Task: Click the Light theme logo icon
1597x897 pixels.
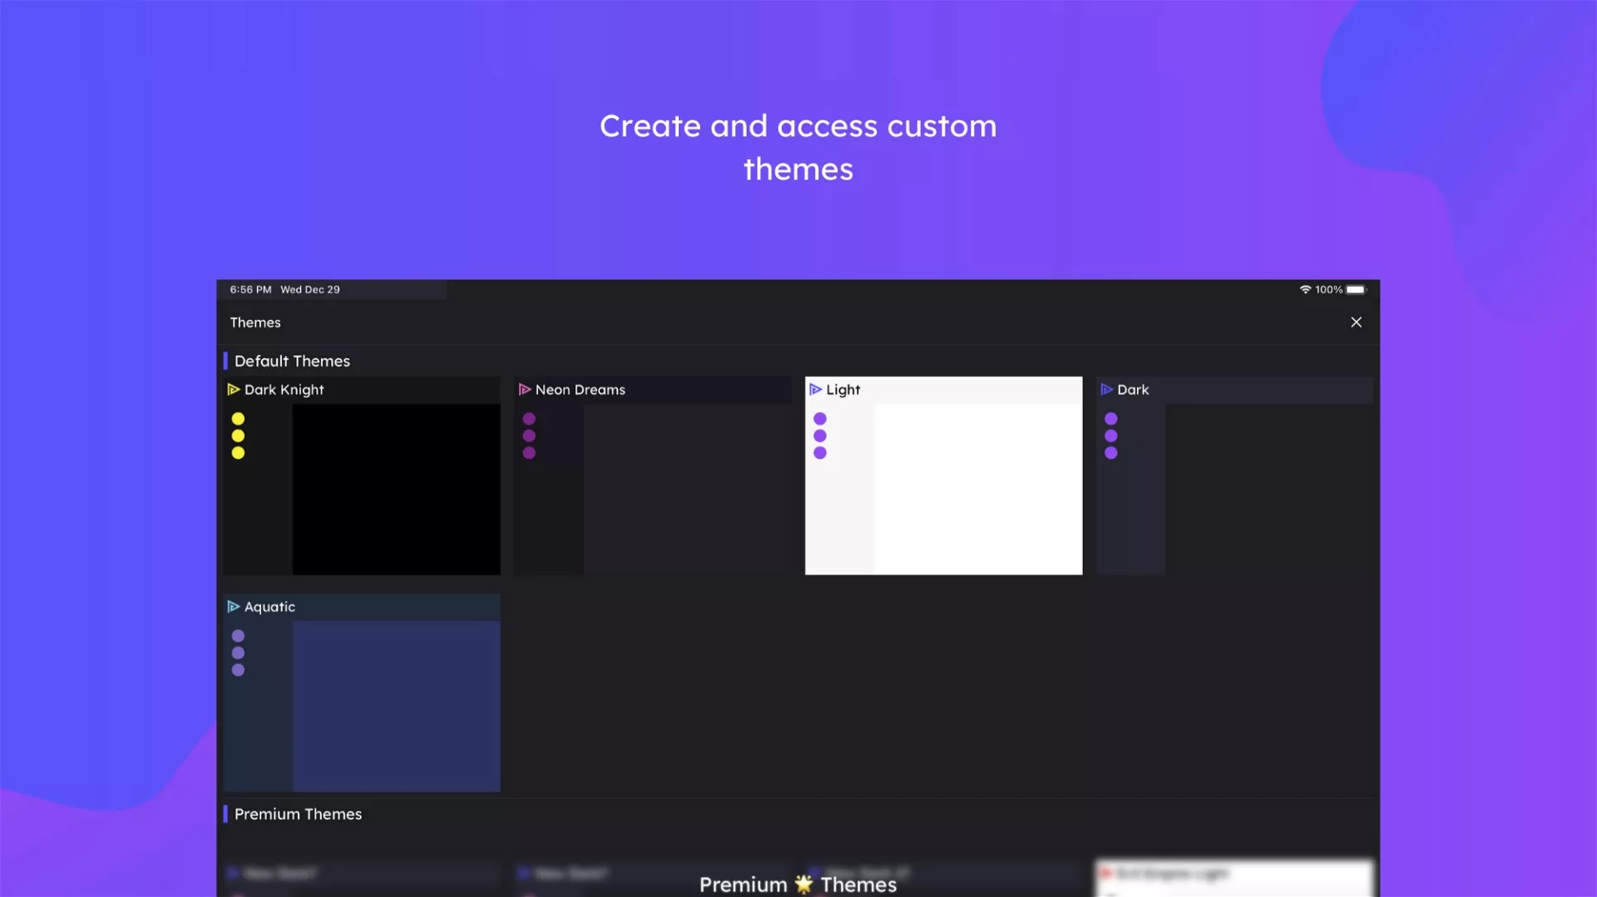Action: (815, 389)
